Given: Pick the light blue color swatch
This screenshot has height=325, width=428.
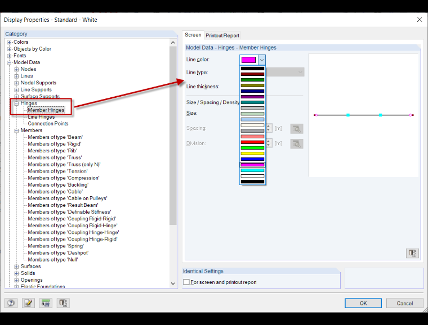Looking at the screenshot, I should (x=252, y=119).
